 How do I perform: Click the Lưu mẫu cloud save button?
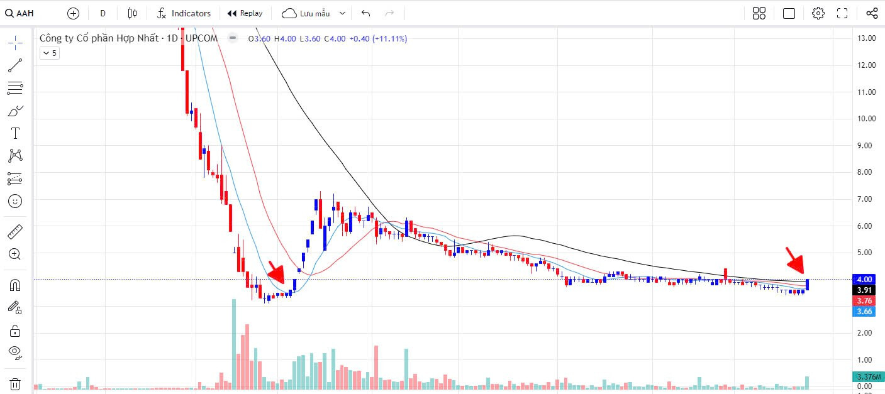[x=306, y=13]
